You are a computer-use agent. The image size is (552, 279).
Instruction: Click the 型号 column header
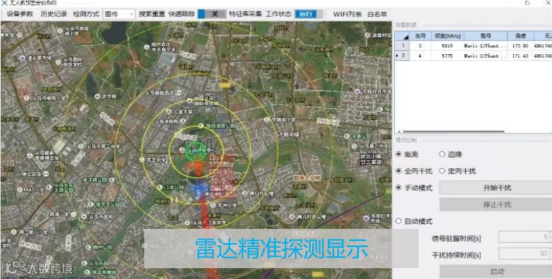click(486, 35)
